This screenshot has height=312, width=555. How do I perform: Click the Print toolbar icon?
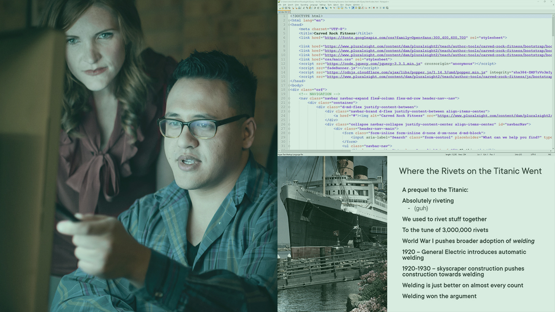(300, 8)
